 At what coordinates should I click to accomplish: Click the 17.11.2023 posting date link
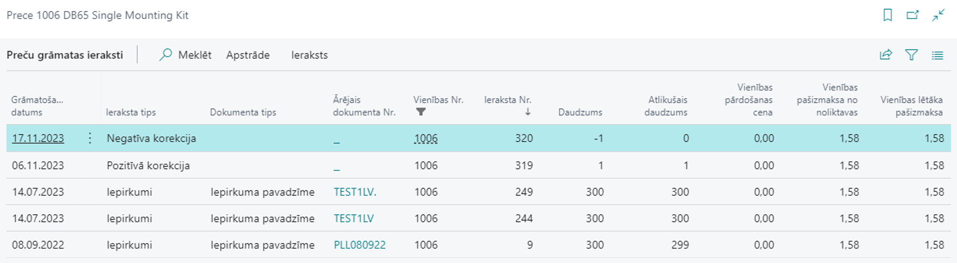tap(38, 138)
